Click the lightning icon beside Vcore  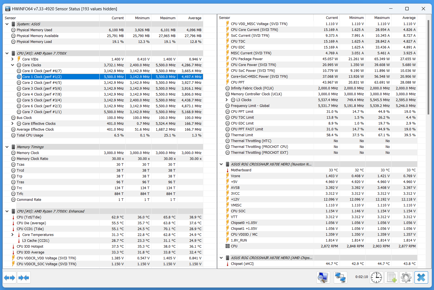(228, 176)
